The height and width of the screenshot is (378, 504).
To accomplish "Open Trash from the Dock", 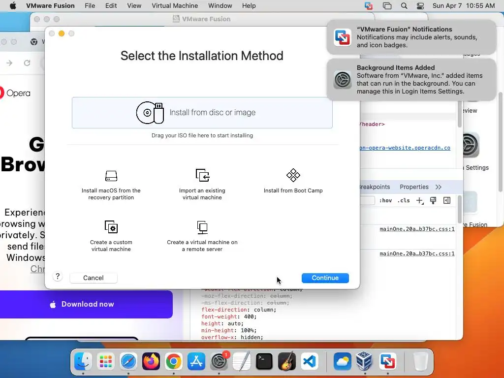I will 420,361.
